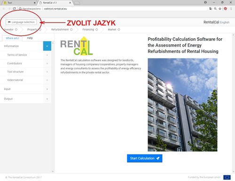Screen dimensions: 235x181
Task: Click the Information section label
Action: [11, 46]
